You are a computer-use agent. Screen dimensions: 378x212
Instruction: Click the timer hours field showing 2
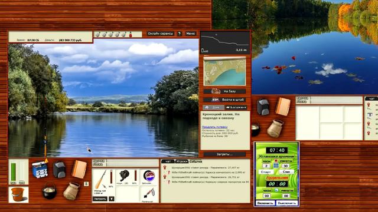[x=266, y=166]
